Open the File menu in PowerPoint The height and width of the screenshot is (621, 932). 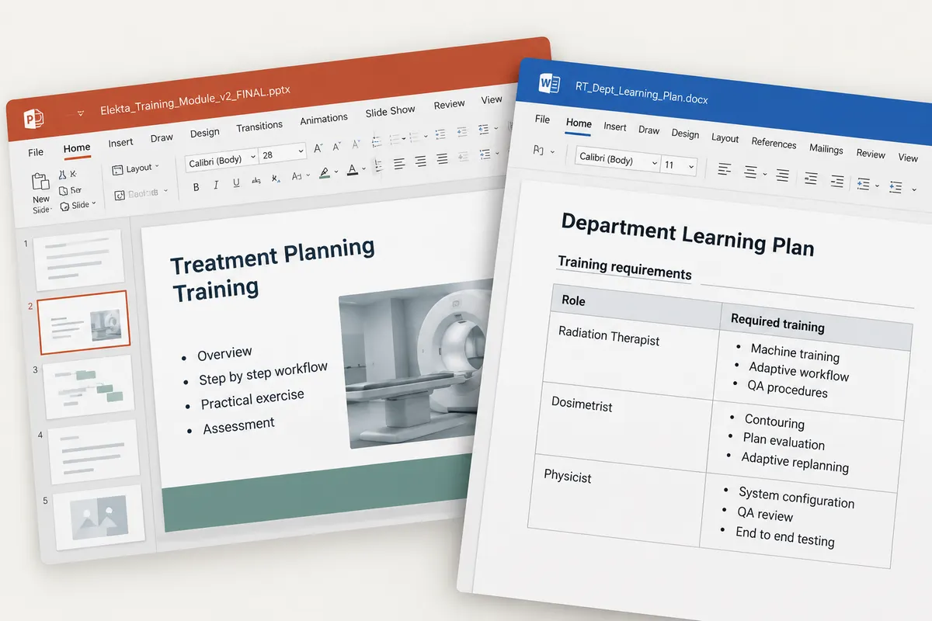click(x=36, y=152)
